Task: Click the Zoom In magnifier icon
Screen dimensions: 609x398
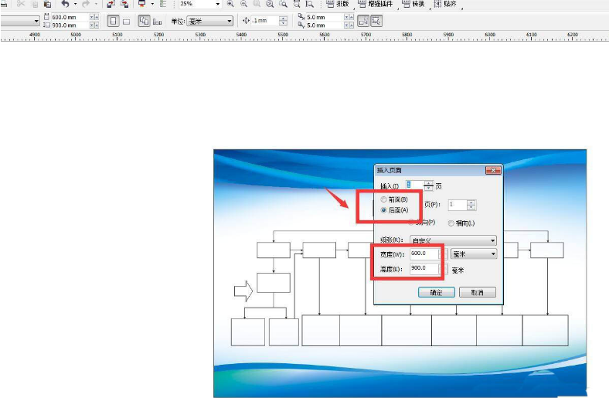Action: [x=231, y=4]
